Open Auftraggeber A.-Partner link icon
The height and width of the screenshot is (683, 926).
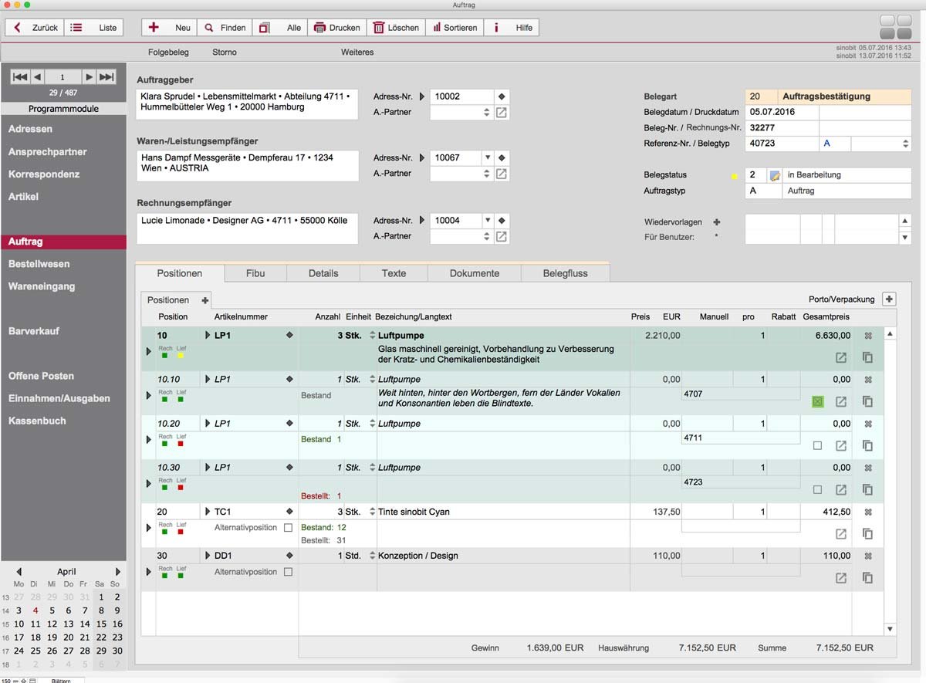point(502,113)
